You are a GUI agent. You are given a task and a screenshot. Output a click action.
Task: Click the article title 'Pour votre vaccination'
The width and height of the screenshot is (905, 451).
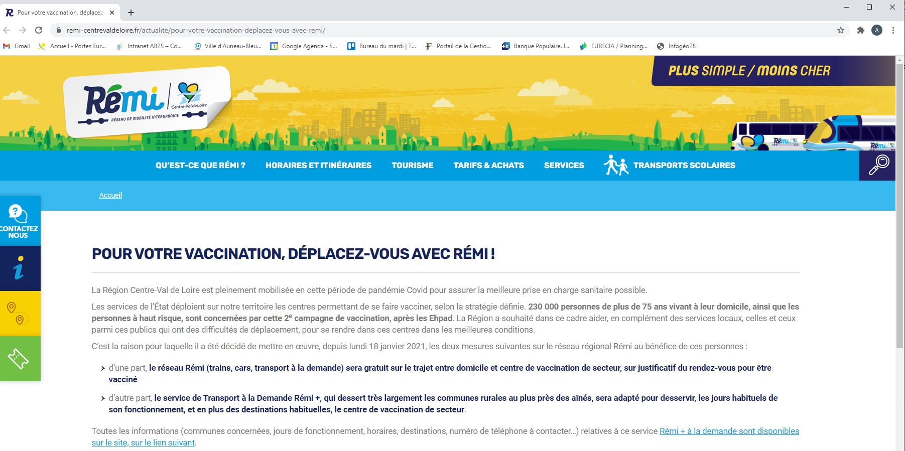coord(293,254)
